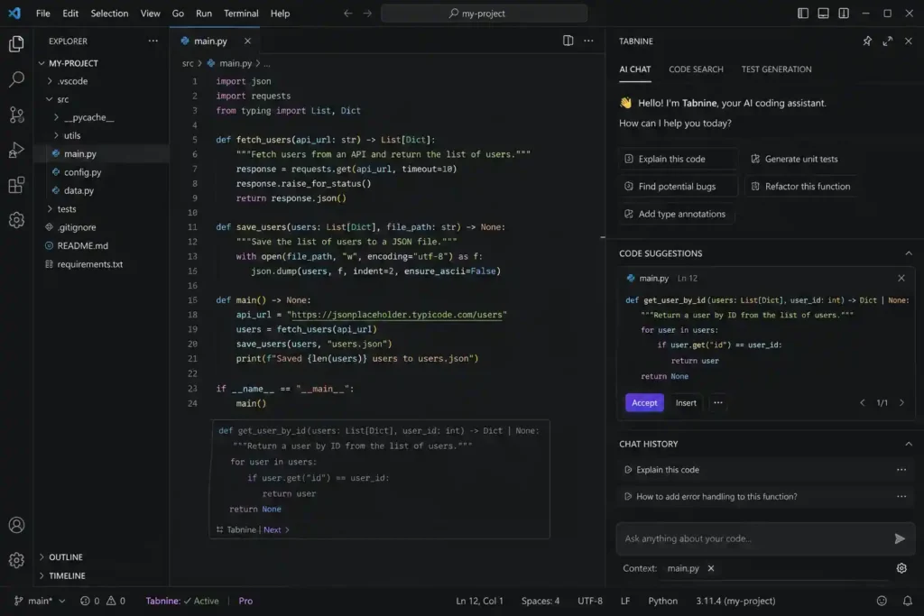Open the Selection menu

[109, 13]
